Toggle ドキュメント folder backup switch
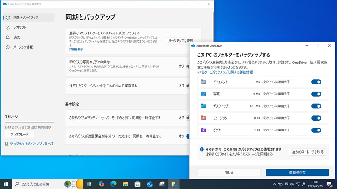The image size is (337, 189). (316, 82)
